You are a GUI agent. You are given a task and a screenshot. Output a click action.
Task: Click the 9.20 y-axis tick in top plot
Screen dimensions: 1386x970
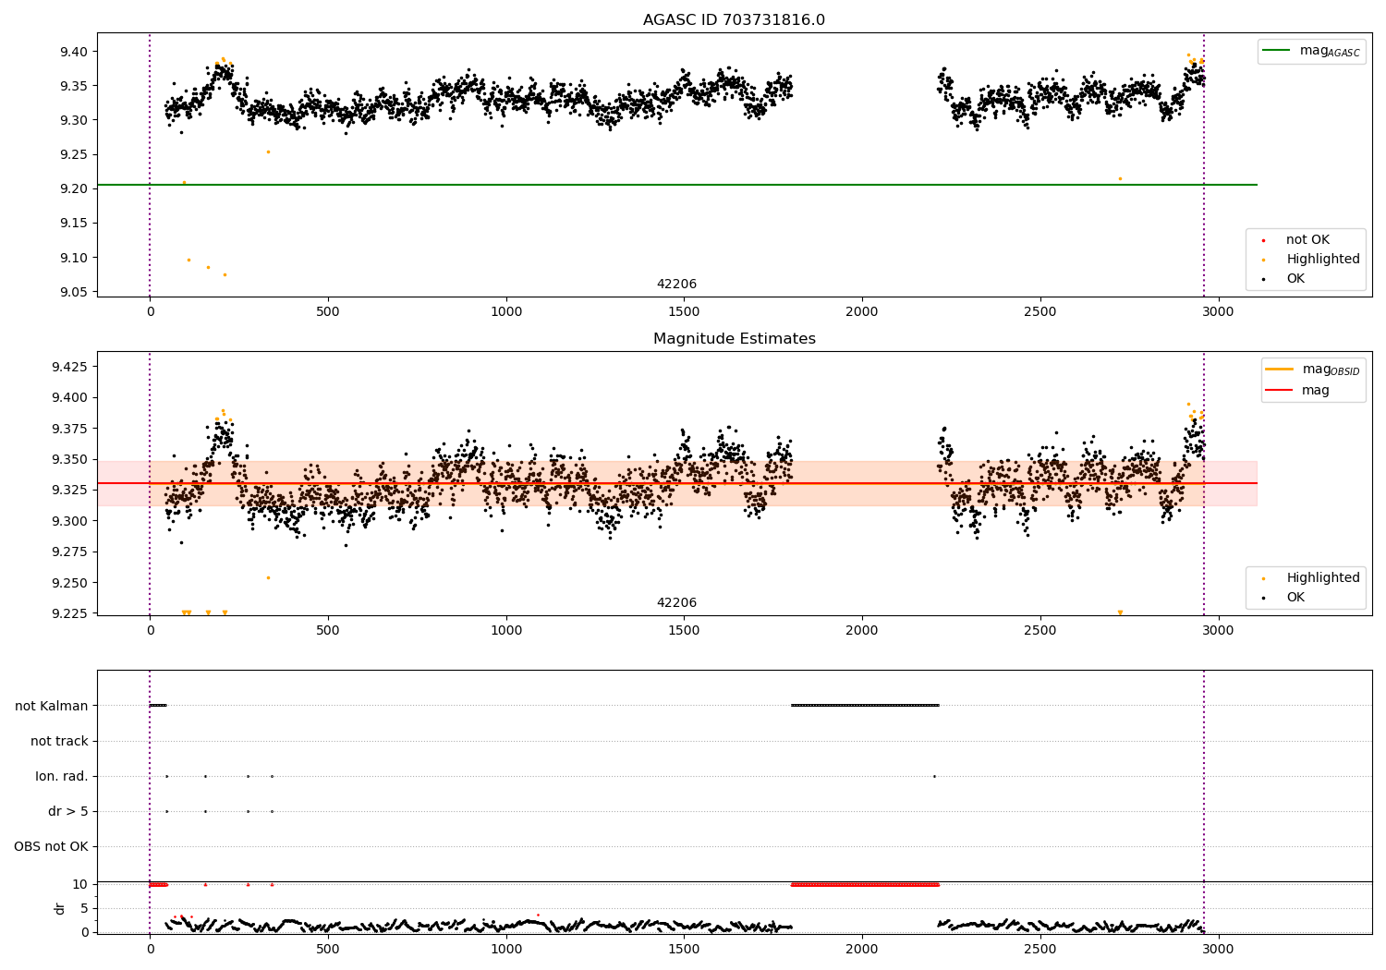[73, 188]
